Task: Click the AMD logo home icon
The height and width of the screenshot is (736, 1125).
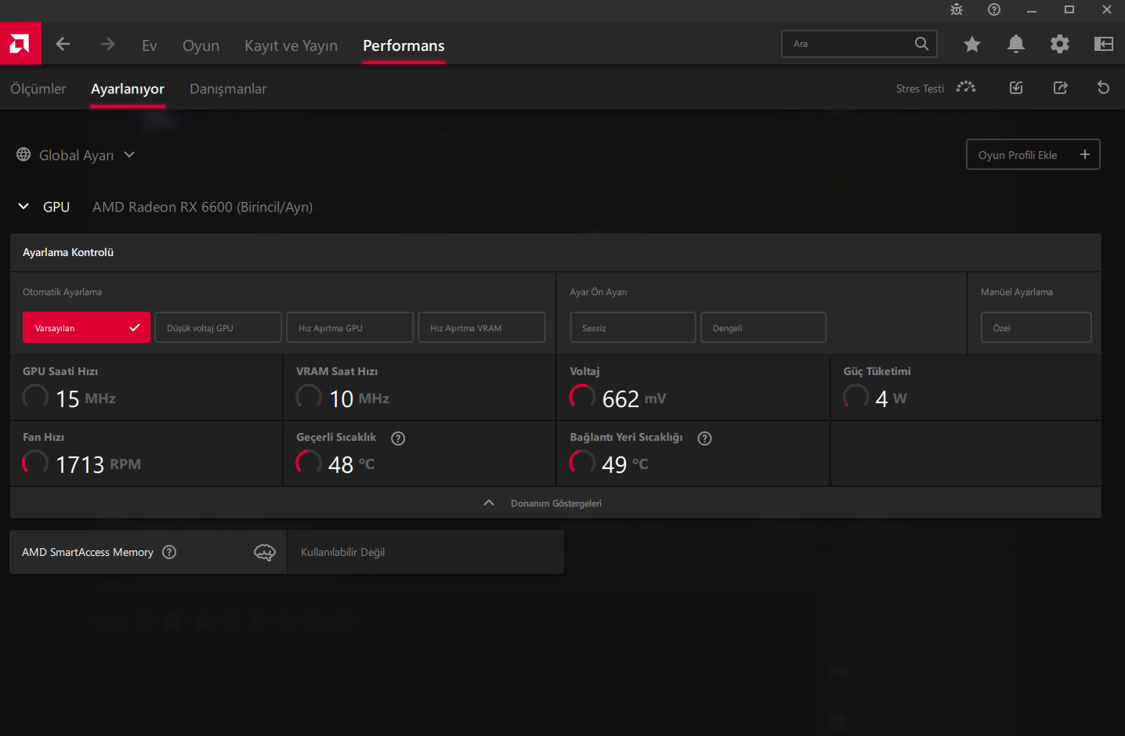Action: point(20,44)
